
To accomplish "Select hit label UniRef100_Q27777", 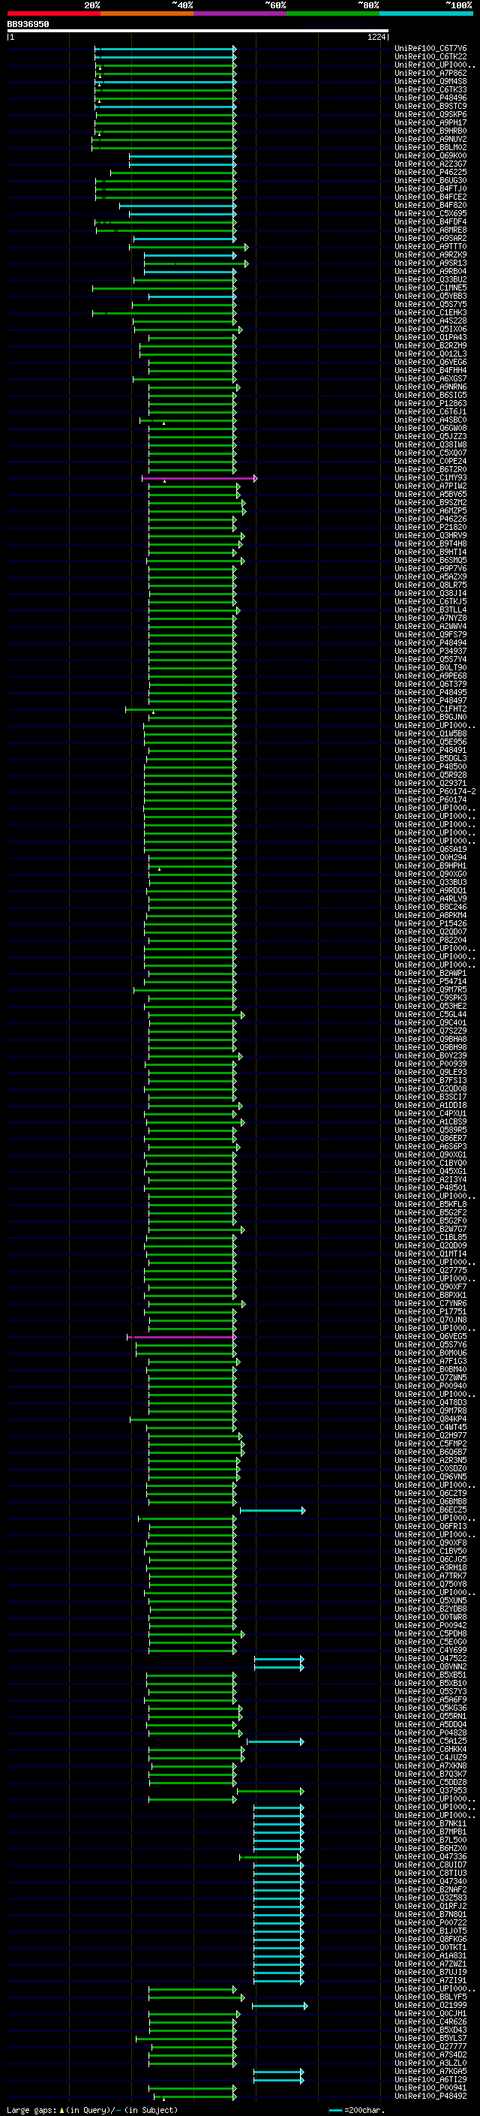I will click(430, 2047).
